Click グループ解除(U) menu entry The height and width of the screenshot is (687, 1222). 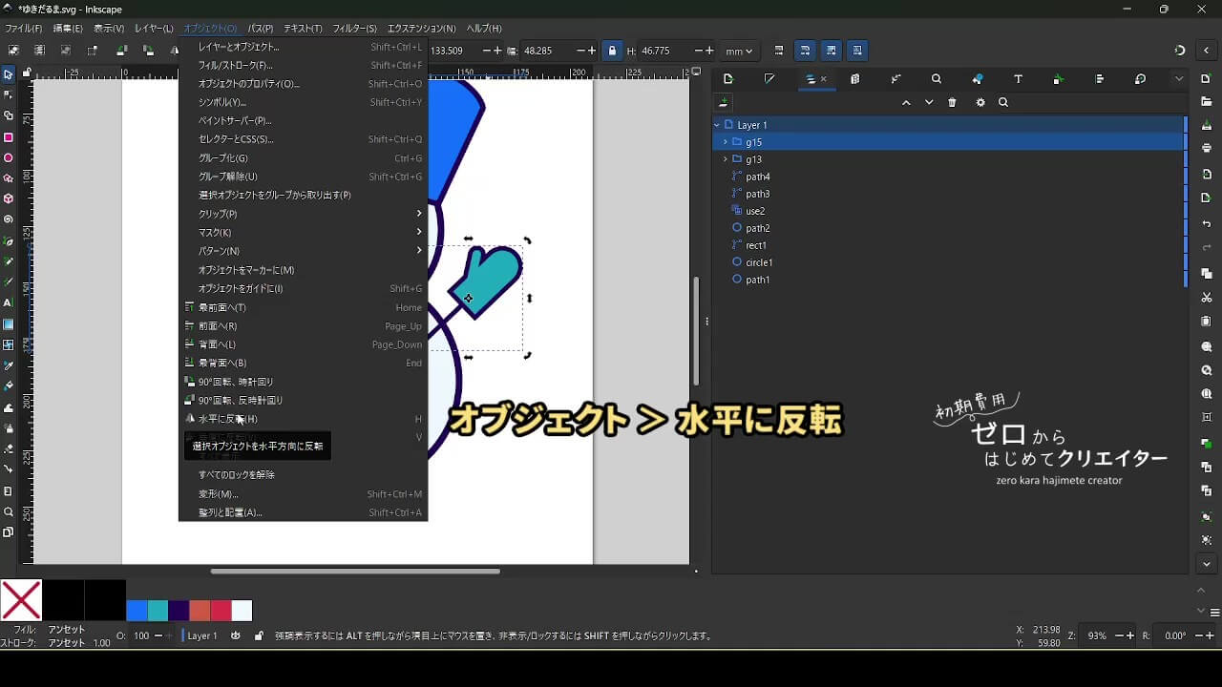pyautogui.click(x=227, y=177)
